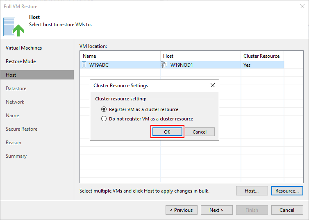Select the Host step in sidebar
Viewport: 309px width, 220px height.
click(x=37, y=75)
